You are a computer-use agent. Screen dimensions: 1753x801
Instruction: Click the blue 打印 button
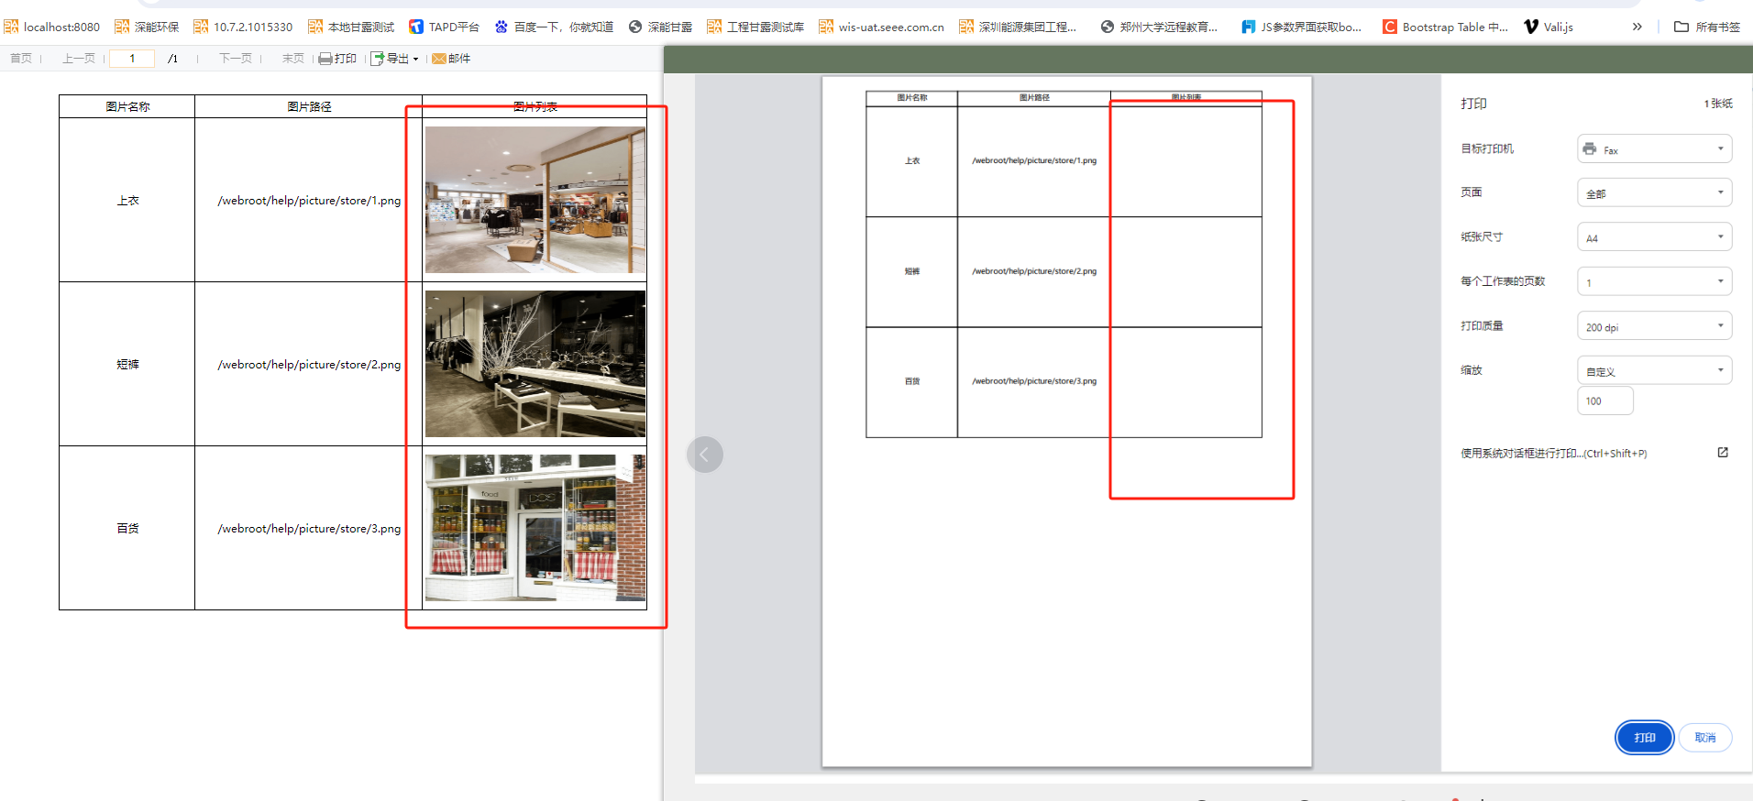pyautogui.click(x=1644, y=738)
